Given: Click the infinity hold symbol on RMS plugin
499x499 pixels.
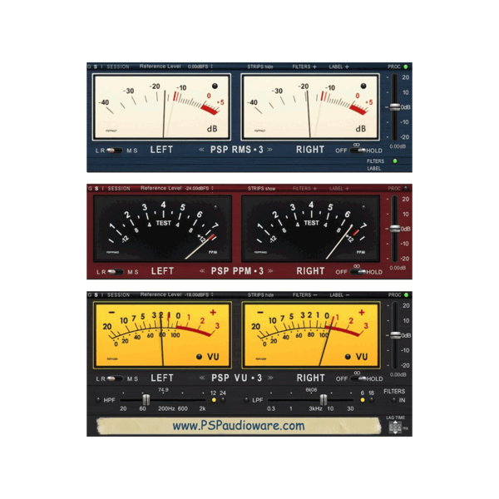Looking at the screenshot, I should pos(357,145).
